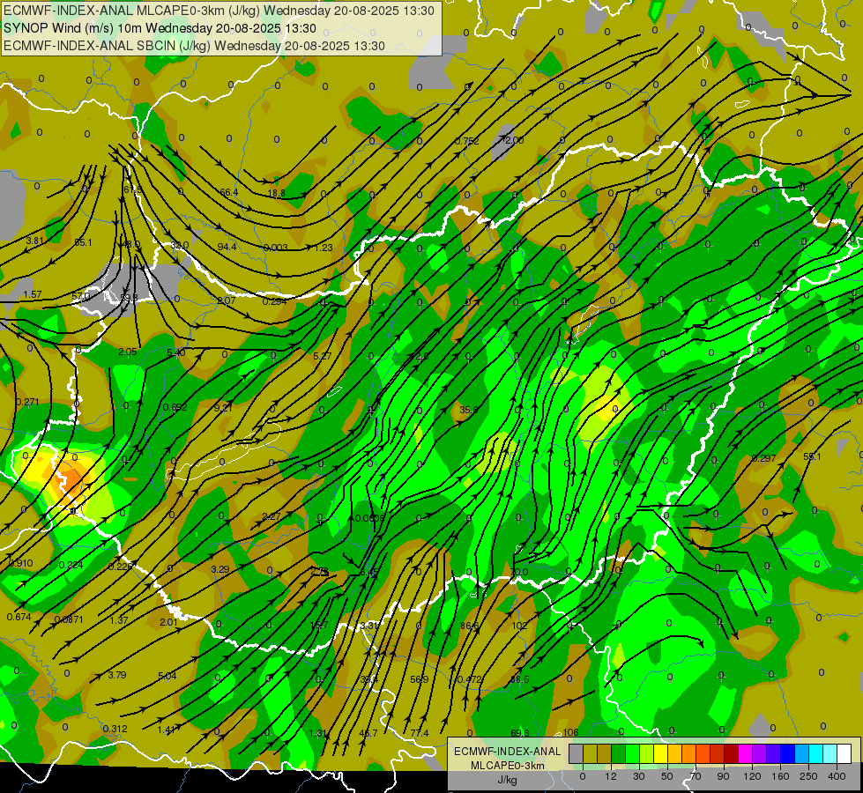Viewport: 863px width, 793px height.
Task: Click the 5.04 value on the map
Action: pyautogui.click(x=167, y=676)
